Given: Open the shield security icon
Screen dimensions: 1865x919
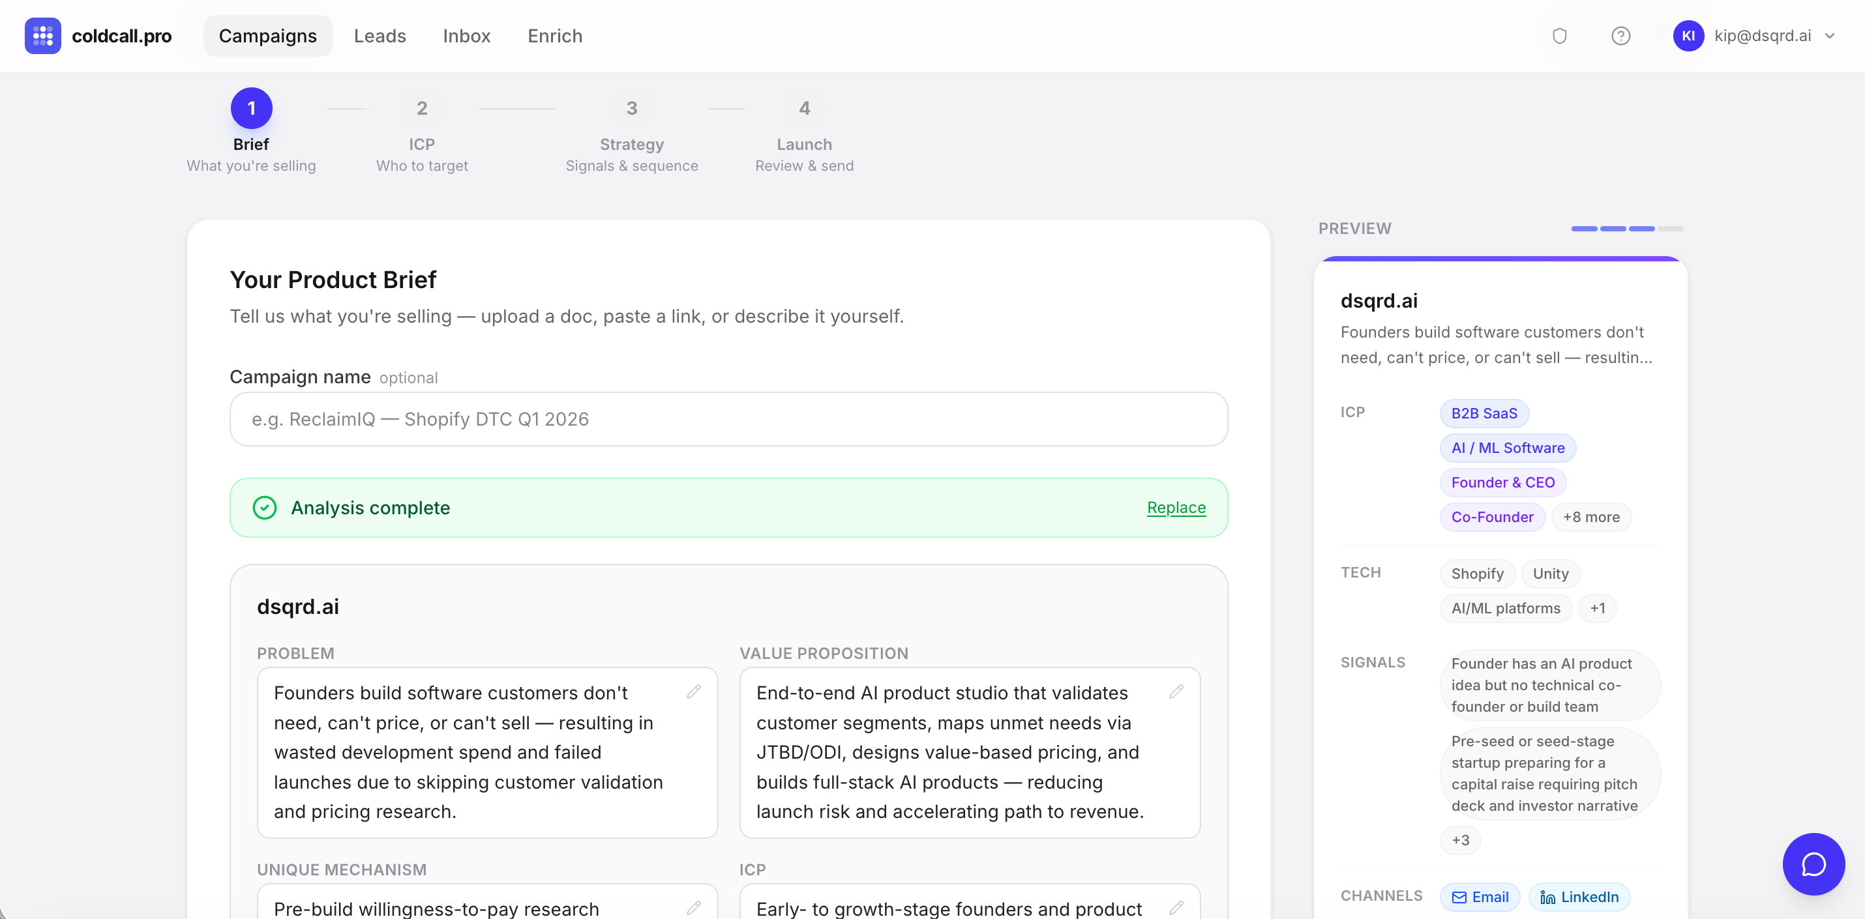Looking at the screenshot, I should [x=1559, y=35].
